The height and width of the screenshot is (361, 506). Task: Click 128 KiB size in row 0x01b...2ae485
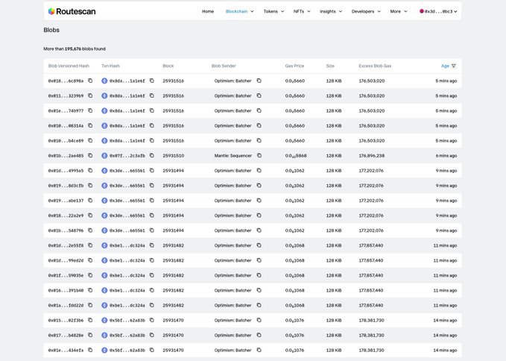[x=334, y=156]
